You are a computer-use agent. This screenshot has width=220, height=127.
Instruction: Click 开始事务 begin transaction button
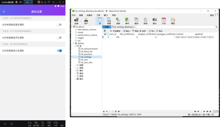pos(115,31)
